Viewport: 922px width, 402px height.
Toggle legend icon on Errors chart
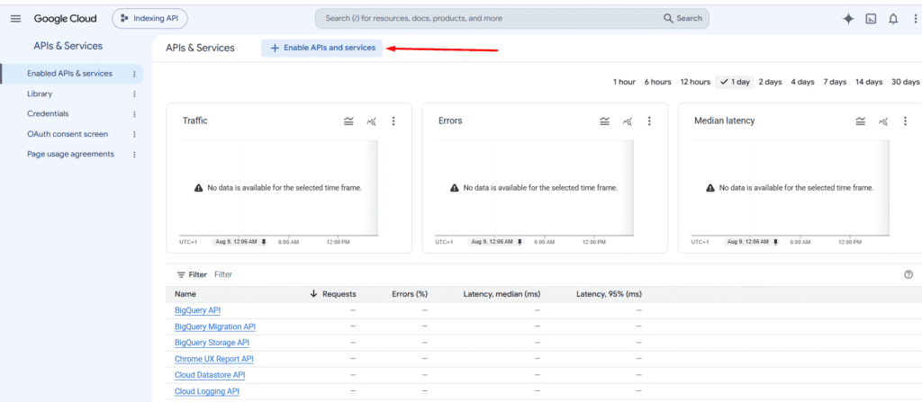click(604, 121)
